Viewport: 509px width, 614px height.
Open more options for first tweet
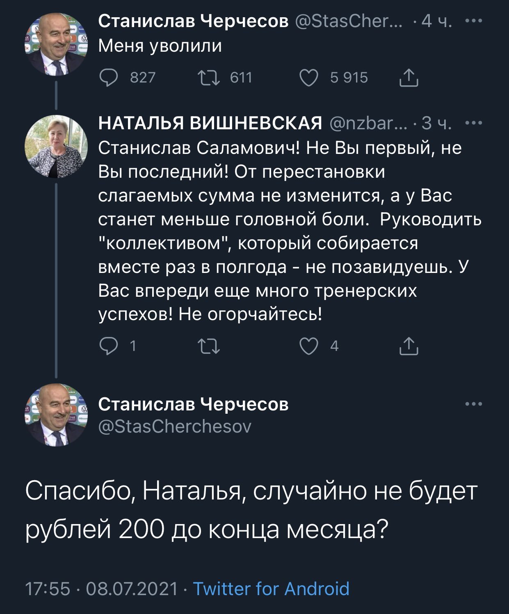[x=474, y=21]
